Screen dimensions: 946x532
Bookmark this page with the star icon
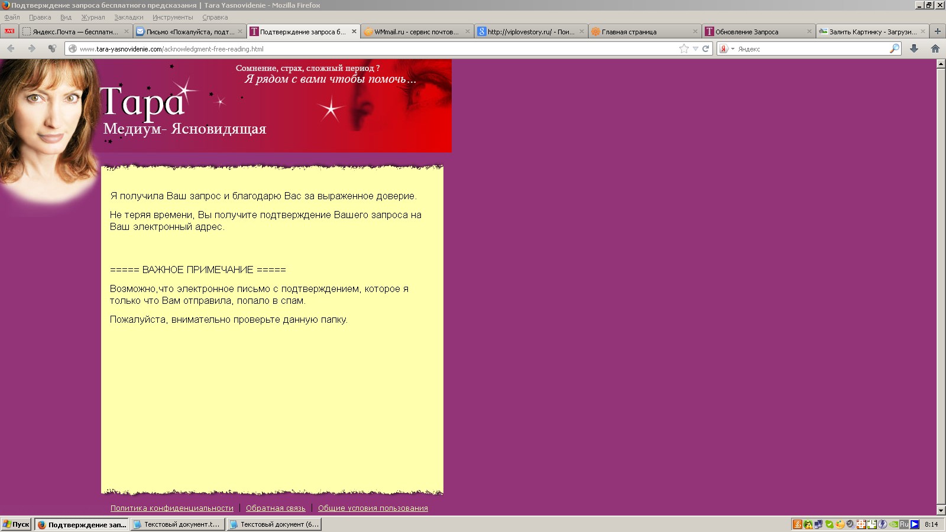click(684, 48)
